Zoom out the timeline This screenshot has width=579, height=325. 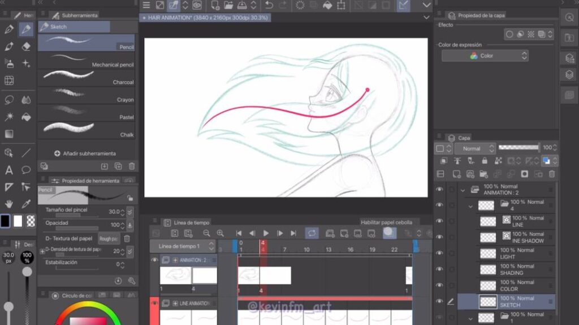point(206,233)
